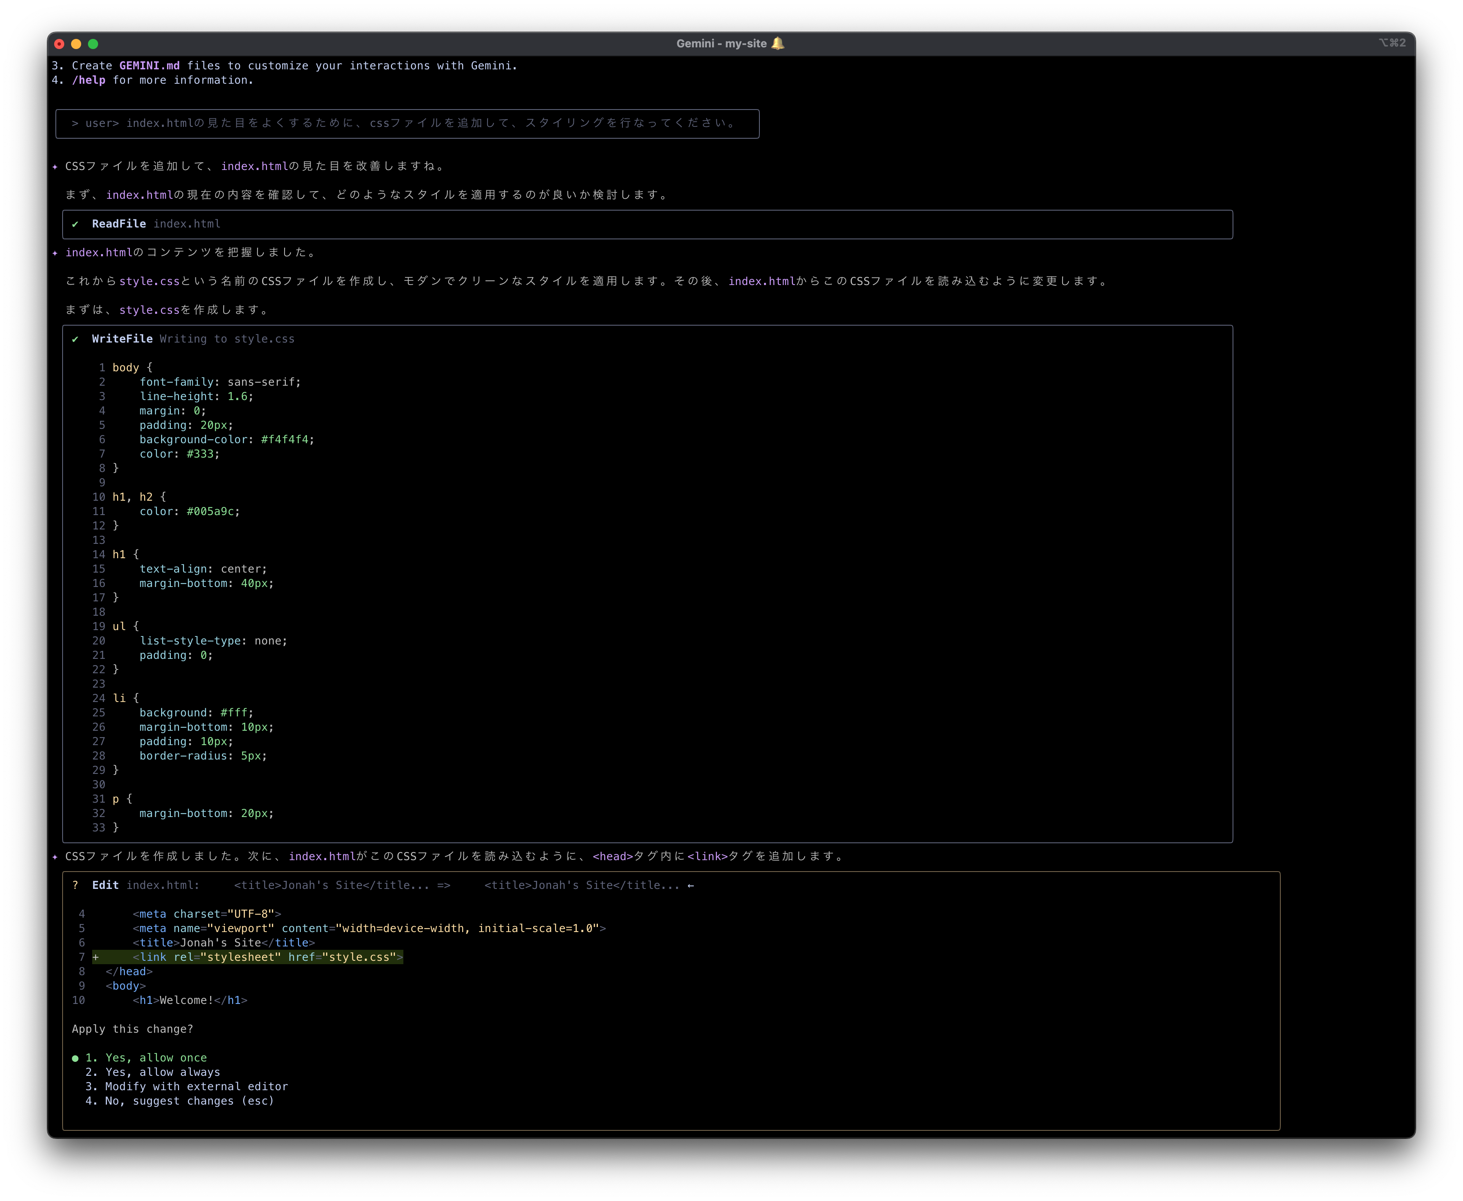This screenshot has width=1463, height=1201.
Task: Click 'WriteFile' tool label
Action: tap(122, 338)
